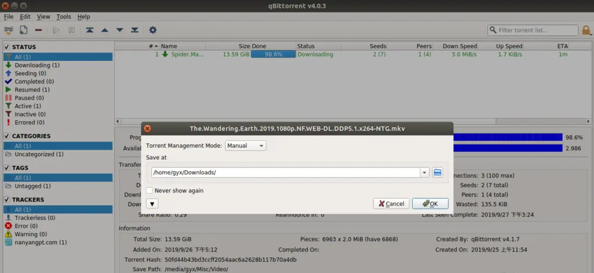The image size is (594, 273).
Task: Sort torrents by the Down Speed column
Action: click(x=459, y=46)
